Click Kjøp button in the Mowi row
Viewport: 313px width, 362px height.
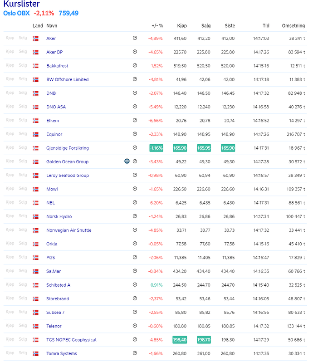(10, 188)
